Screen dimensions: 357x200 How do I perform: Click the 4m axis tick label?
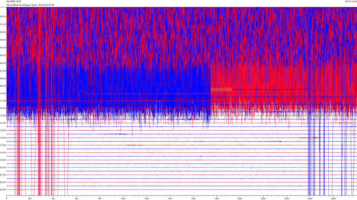[53, 199]
